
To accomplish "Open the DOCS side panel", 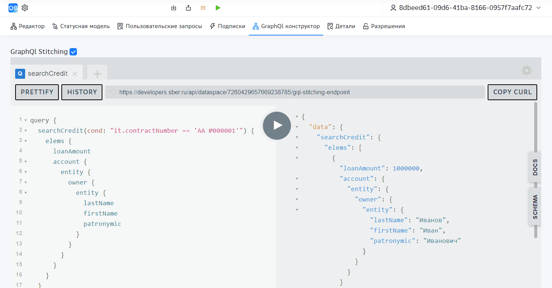I will [535, 167].
